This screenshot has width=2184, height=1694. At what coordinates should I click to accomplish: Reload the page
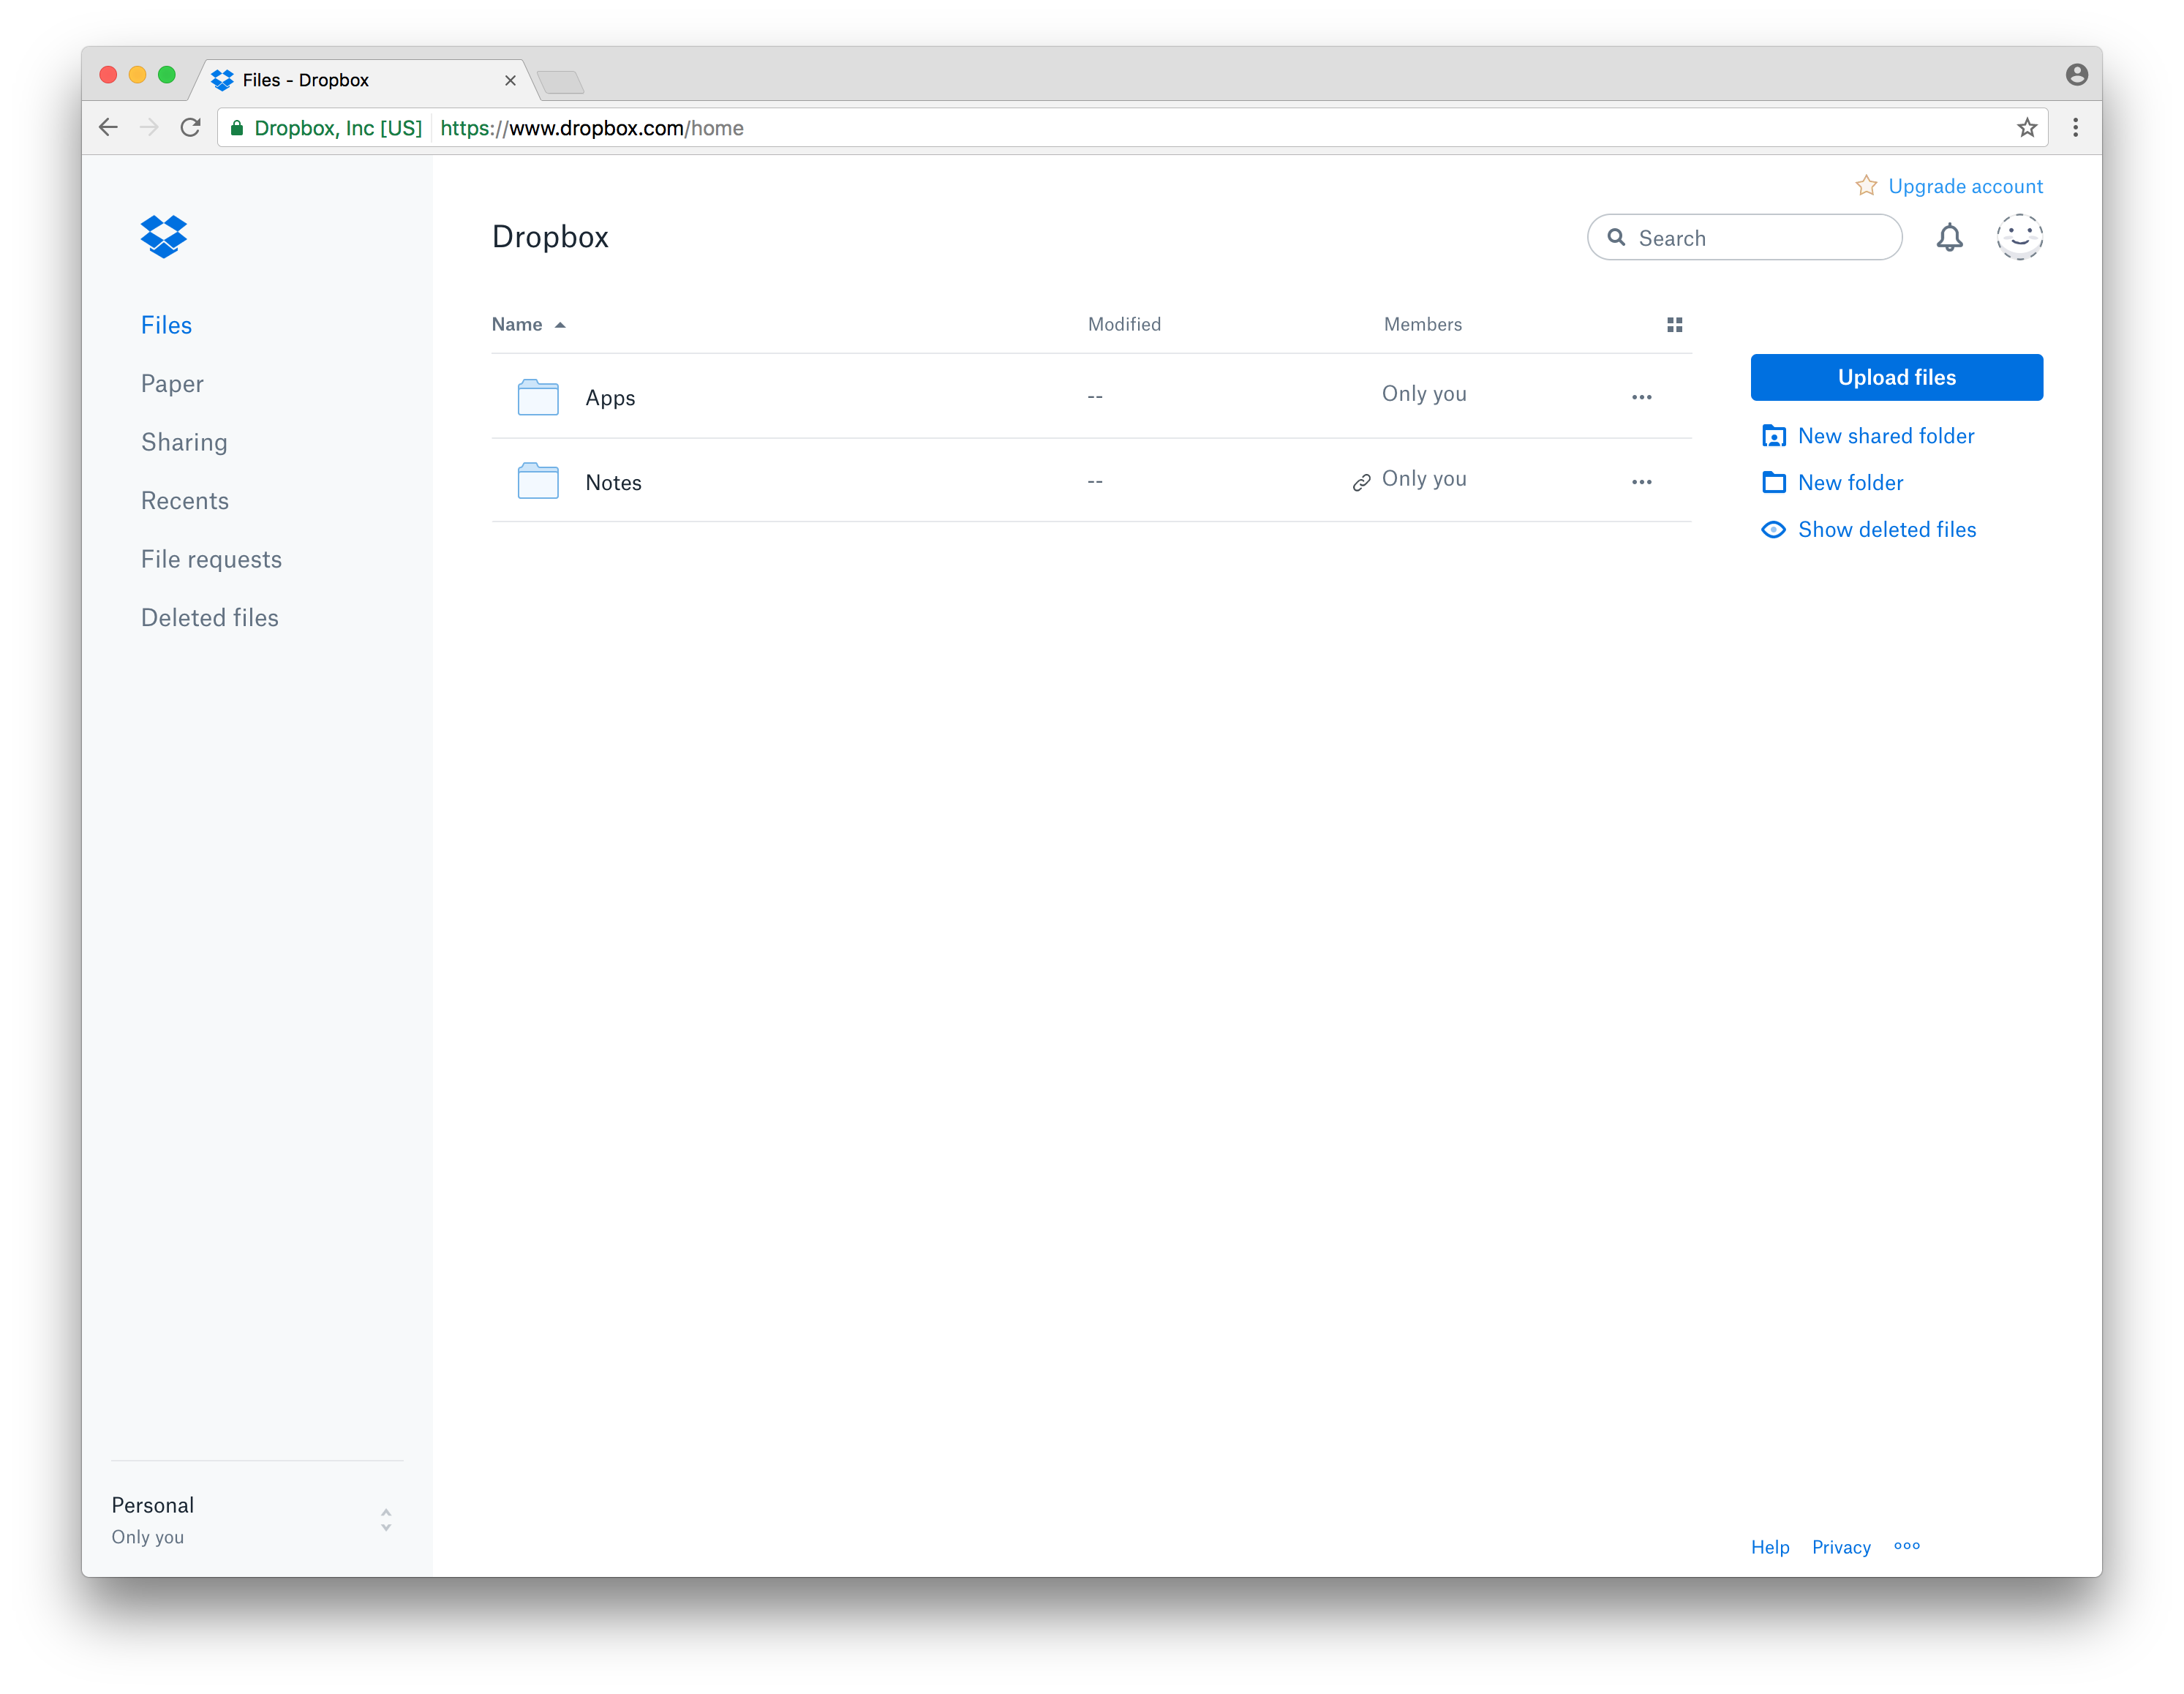click(x=190, y=128)
